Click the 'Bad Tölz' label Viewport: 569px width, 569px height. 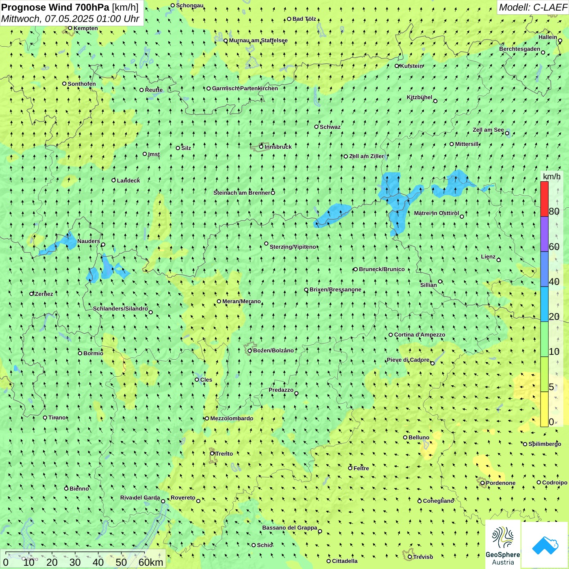click(304, 19)
